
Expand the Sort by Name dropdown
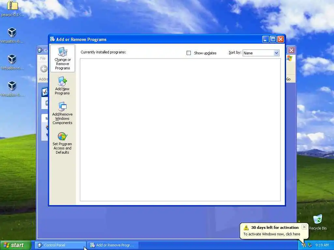[x=276, y=53]
